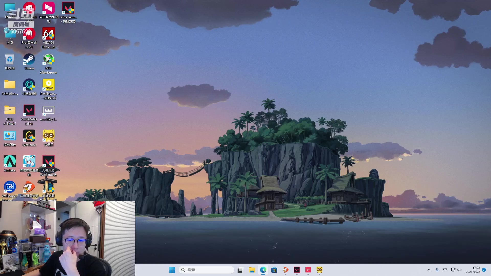The width and height of the screenshot is (491, 276).
Task: Open Task View on the taskbar
Action: 240,270
